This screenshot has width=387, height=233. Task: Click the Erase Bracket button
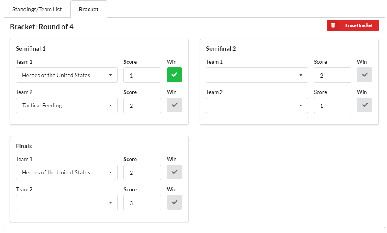[353, 25]
